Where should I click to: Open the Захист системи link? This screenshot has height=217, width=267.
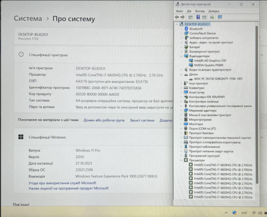142,120
